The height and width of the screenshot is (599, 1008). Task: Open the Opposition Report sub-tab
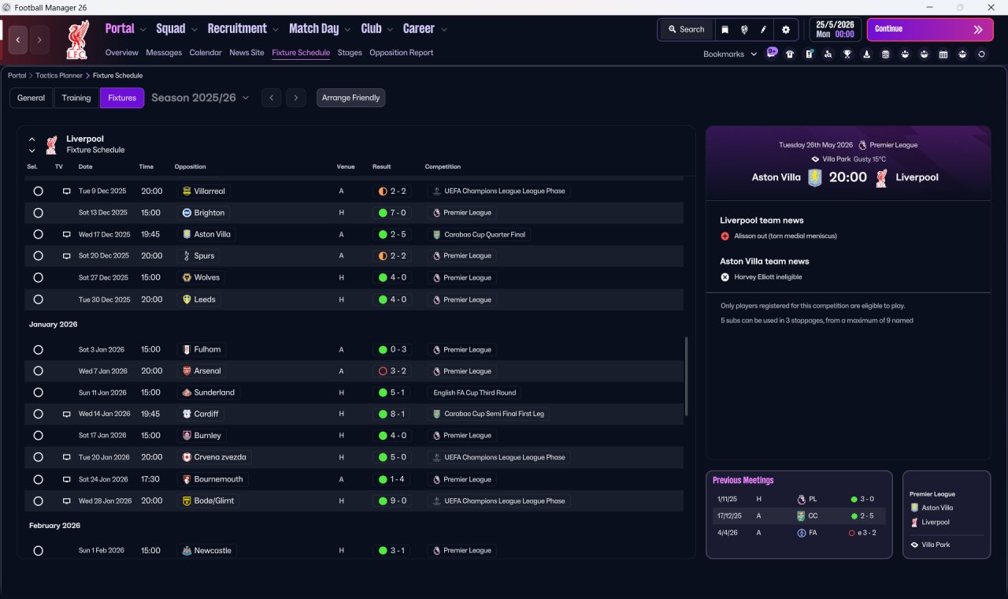pos(402,53)
